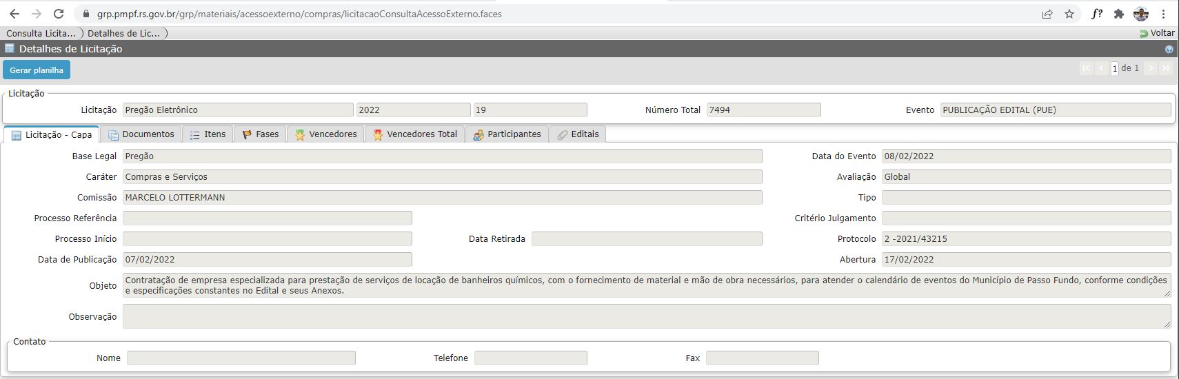
Task: Open the Itens tab
Action: coord(208,134)
